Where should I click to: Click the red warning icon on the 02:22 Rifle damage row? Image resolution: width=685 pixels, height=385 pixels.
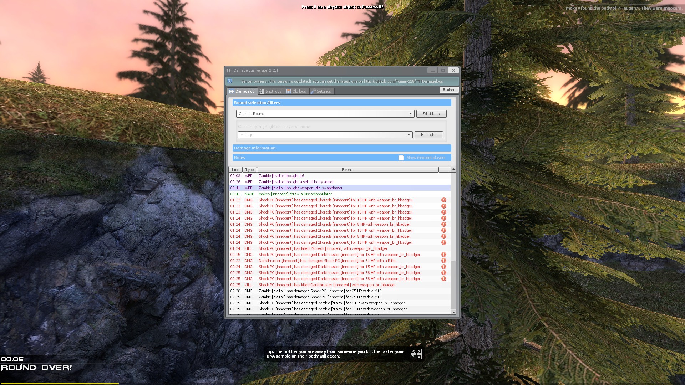click(x=444, y=261)
